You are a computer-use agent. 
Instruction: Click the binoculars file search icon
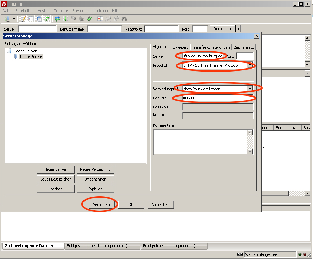(x=124, y=19)
